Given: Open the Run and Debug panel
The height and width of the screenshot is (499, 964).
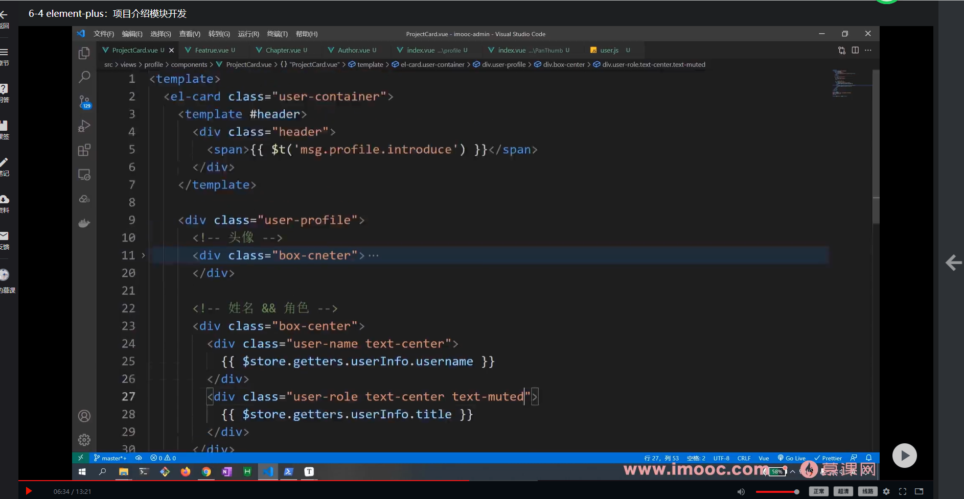Looking at the screenshot, I should [x=84, y=126].
